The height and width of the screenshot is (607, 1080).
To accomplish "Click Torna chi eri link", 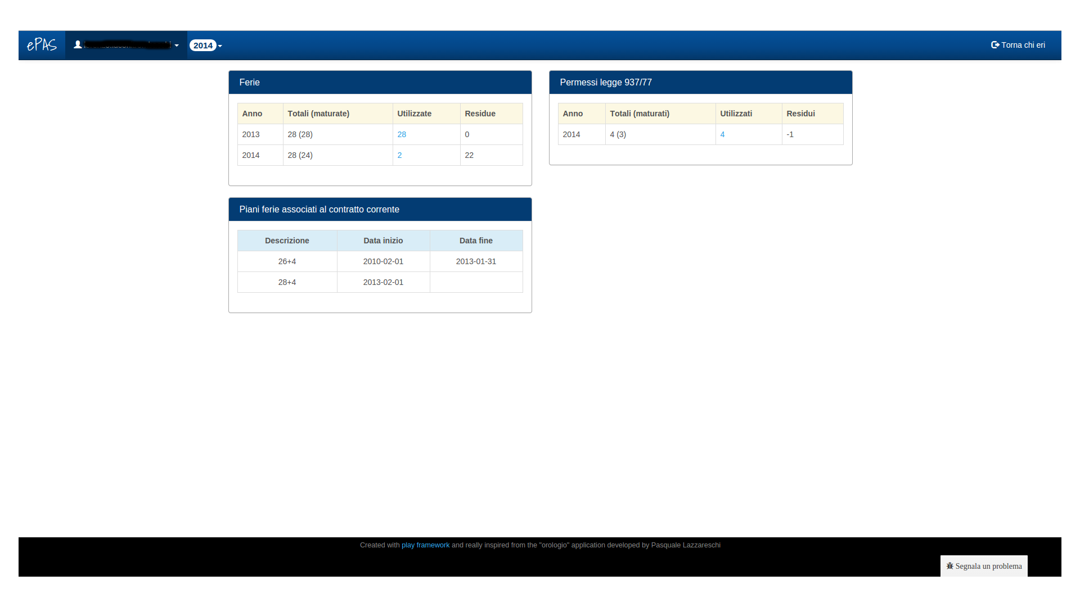I will (x=1023, y=45).
